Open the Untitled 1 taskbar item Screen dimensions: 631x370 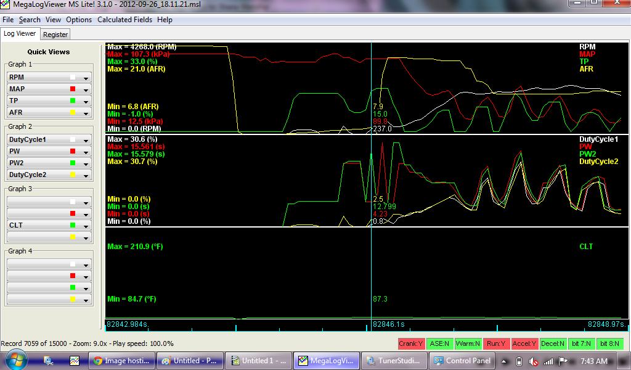(x=258, y=361)
